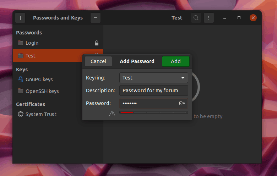Open the Keyring dropdown showing Test
This screenshot has width=277, height=176.
pyautogui.click(x=153, y=78)
